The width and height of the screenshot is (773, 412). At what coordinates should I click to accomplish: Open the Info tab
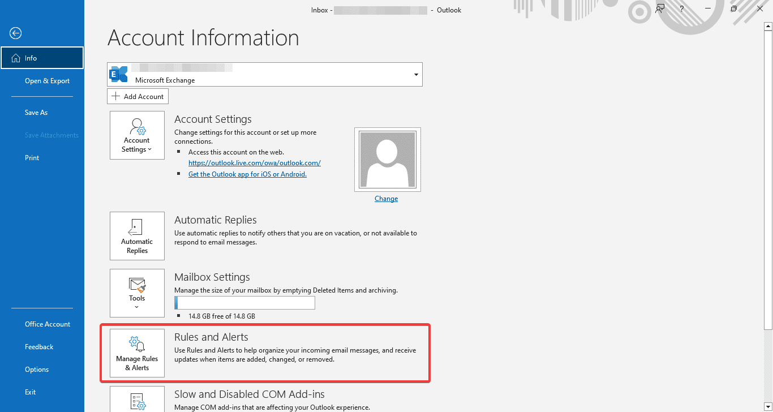[x=42, y=58]
